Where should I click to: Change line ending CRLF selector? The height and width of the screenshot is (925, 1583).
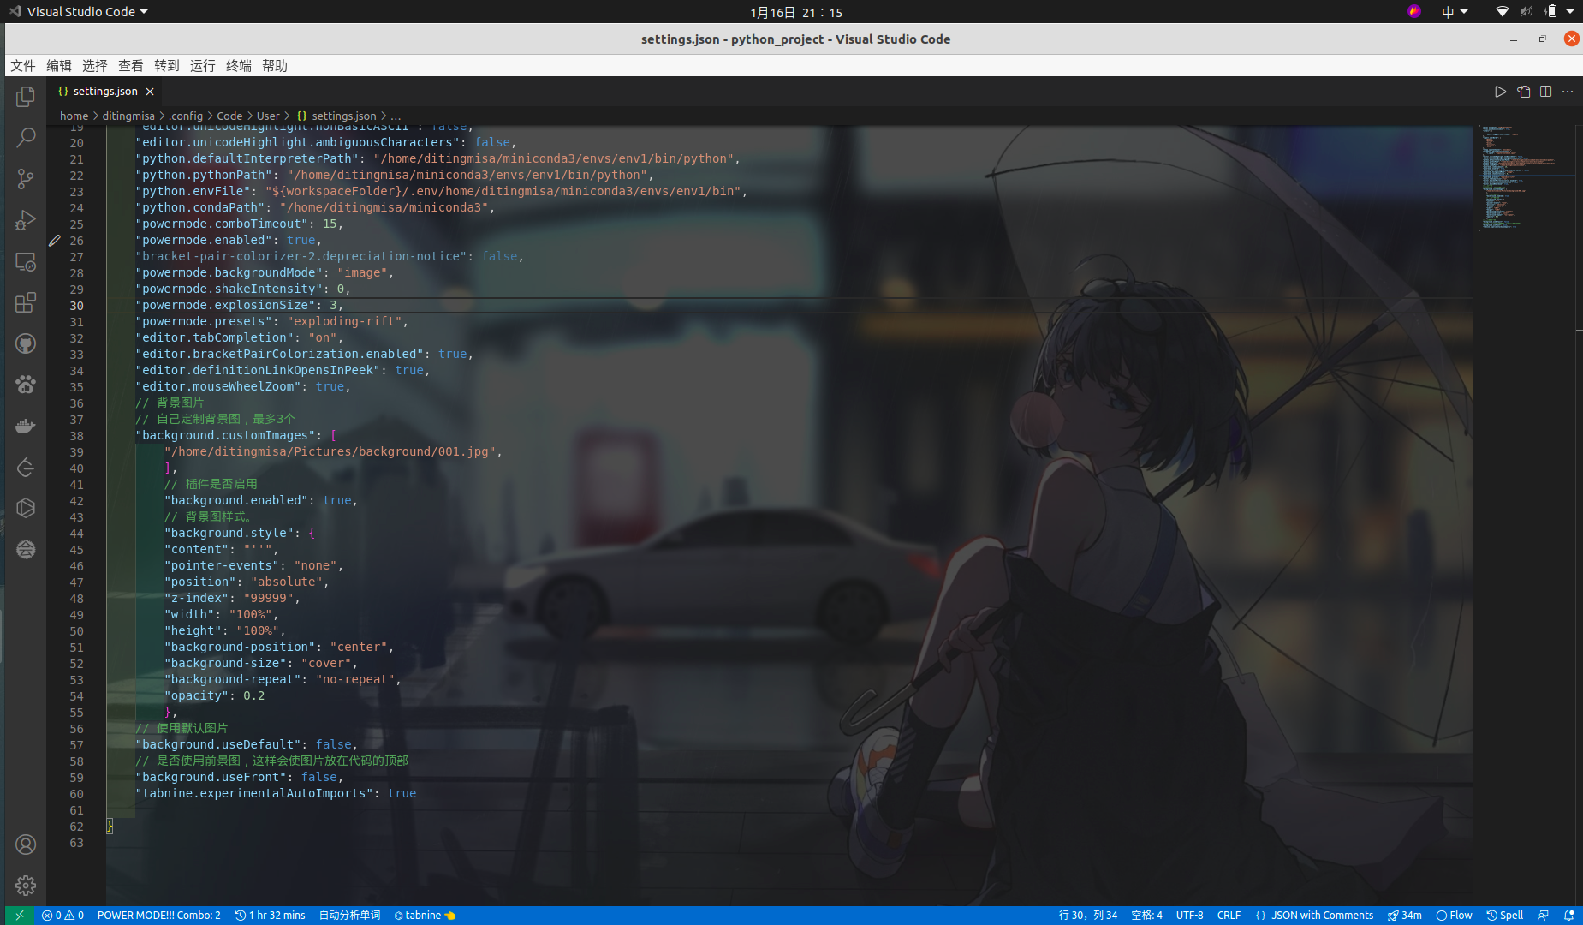[1229, 916]
